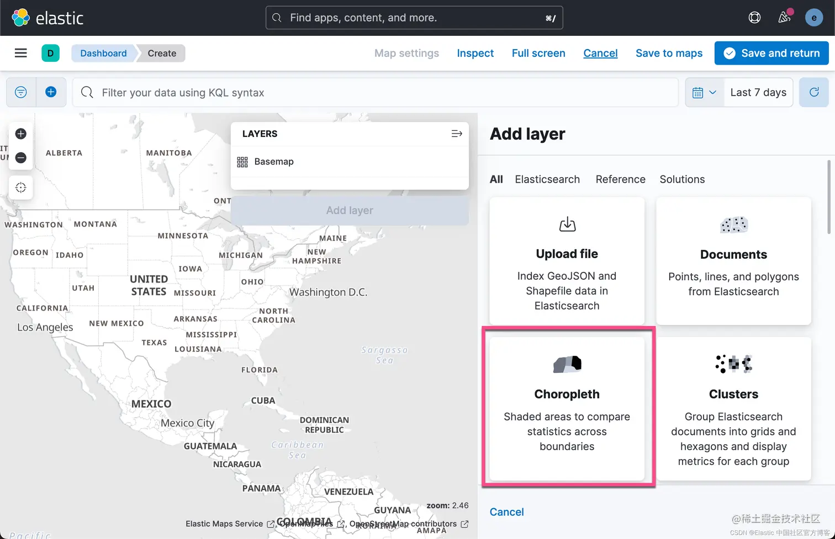
Task: Switch to the Solutions tab
Action: click(682, 179)
